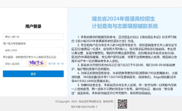The width and height of the screenshot is (182, 111).
Task: Click the hint about initial password 身份证号后五位
Action: point(30,57)
